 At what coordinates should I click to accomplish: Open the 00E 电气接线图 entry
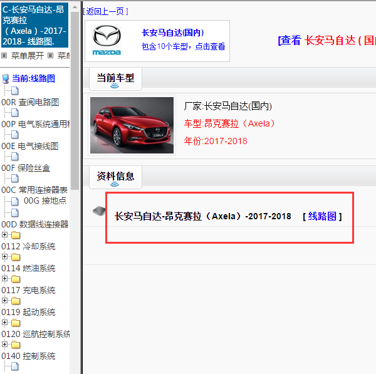tap(29, 146)
